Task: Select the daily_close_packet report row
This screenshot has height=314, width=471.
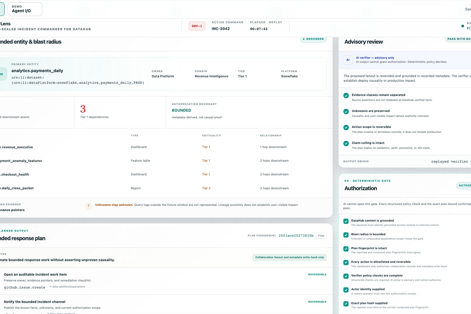Action: click(166, 188)
